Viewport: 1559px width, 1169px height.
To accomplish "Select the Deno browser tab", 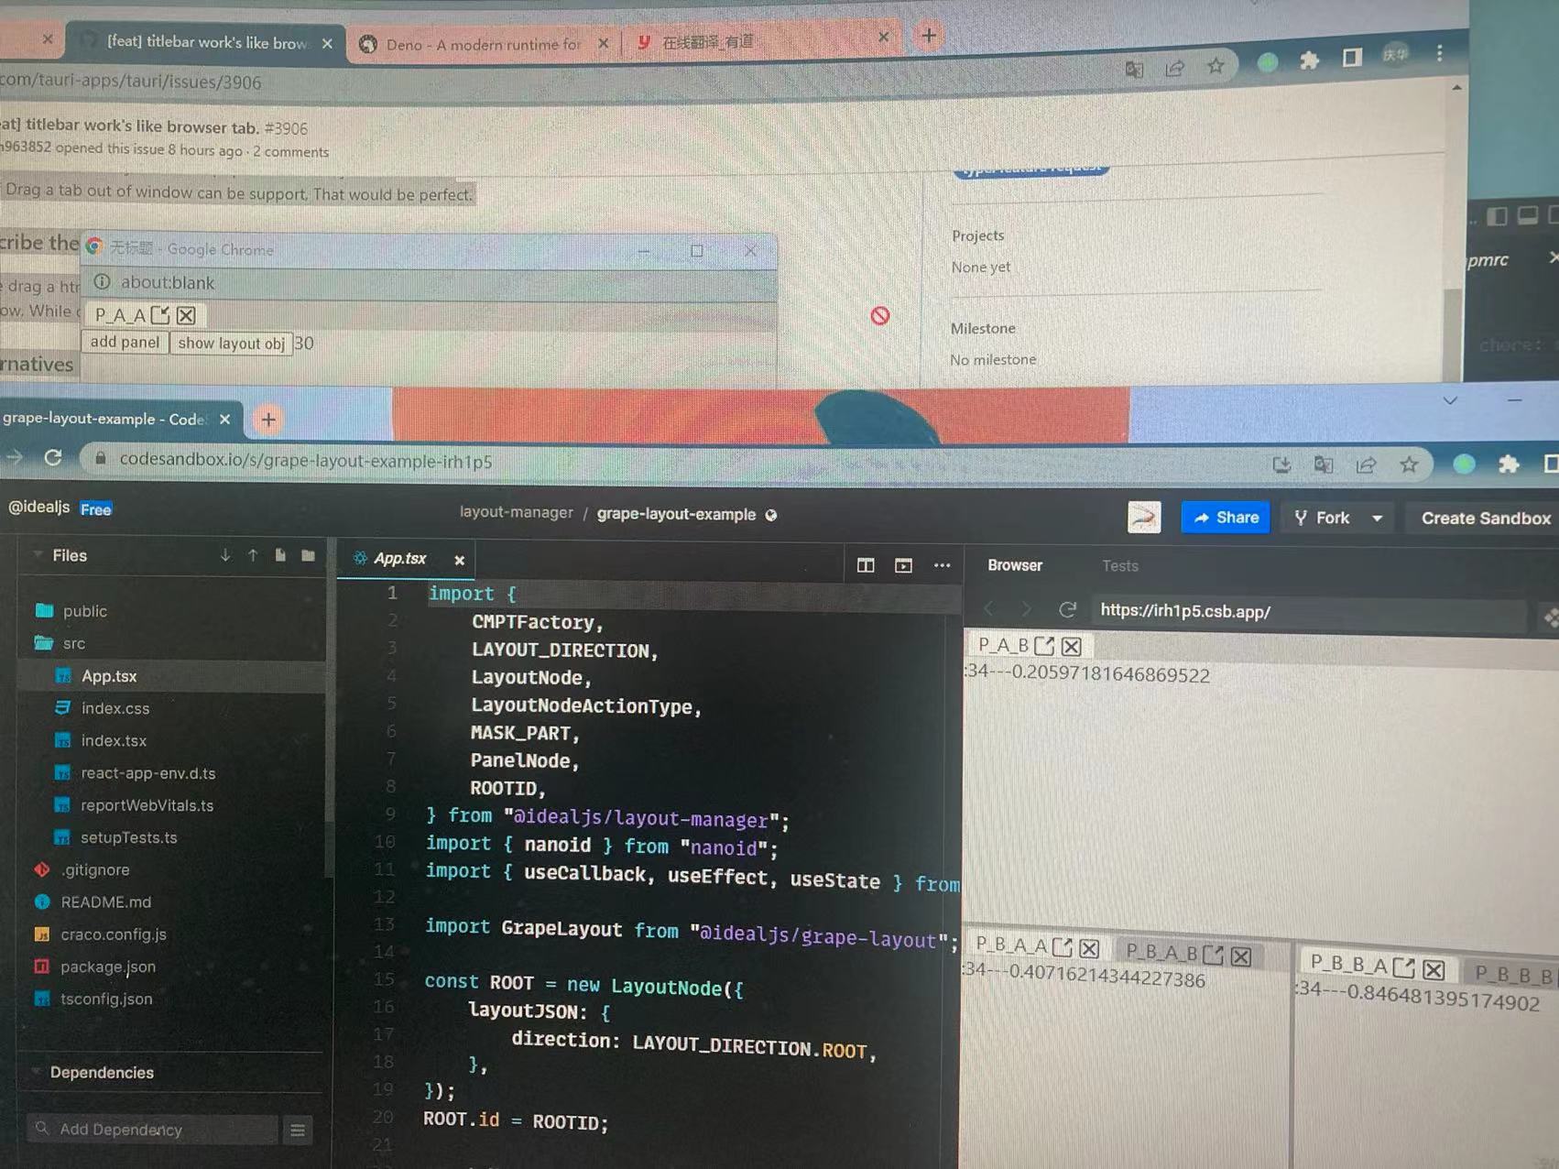I will [x=481, y=43].
